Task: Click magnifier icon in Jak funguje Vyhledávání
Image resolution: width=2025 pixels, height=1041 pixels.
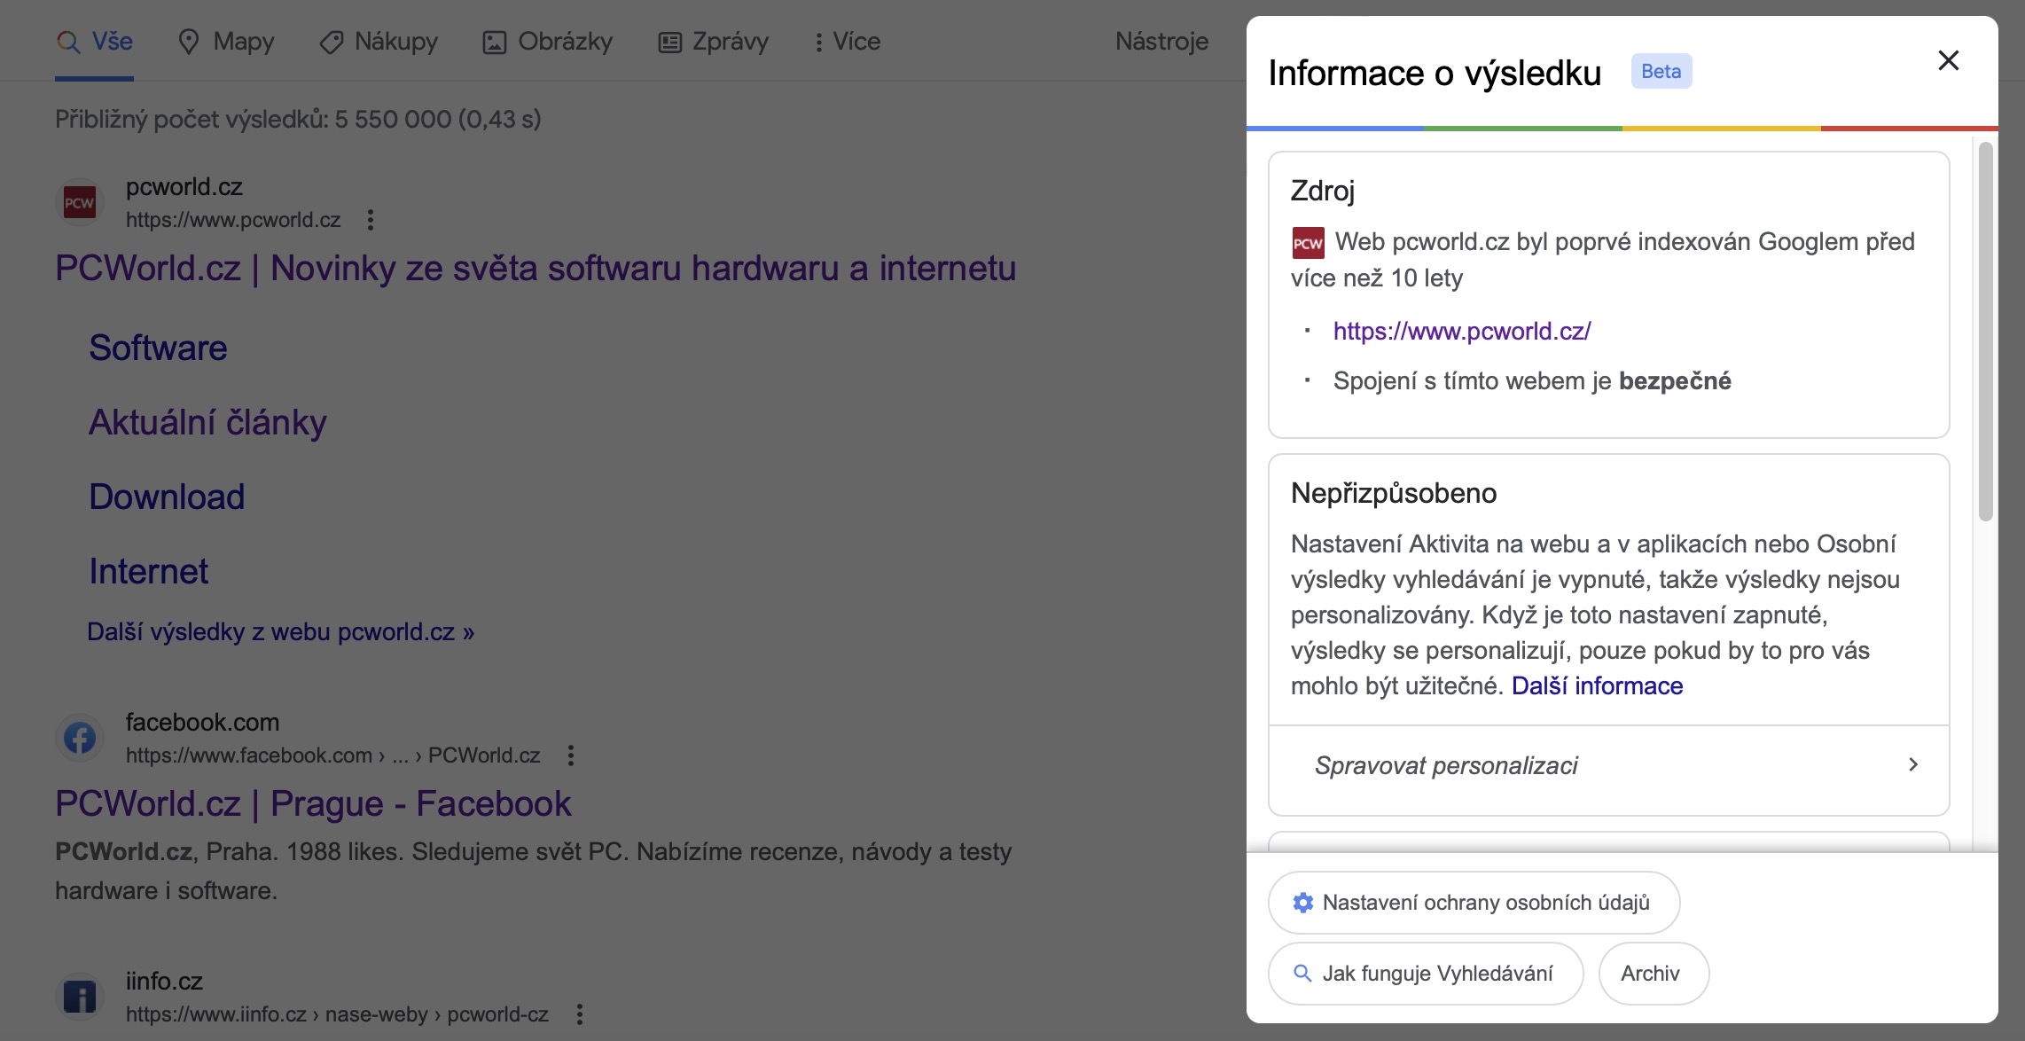Action: coord(1302,974)
